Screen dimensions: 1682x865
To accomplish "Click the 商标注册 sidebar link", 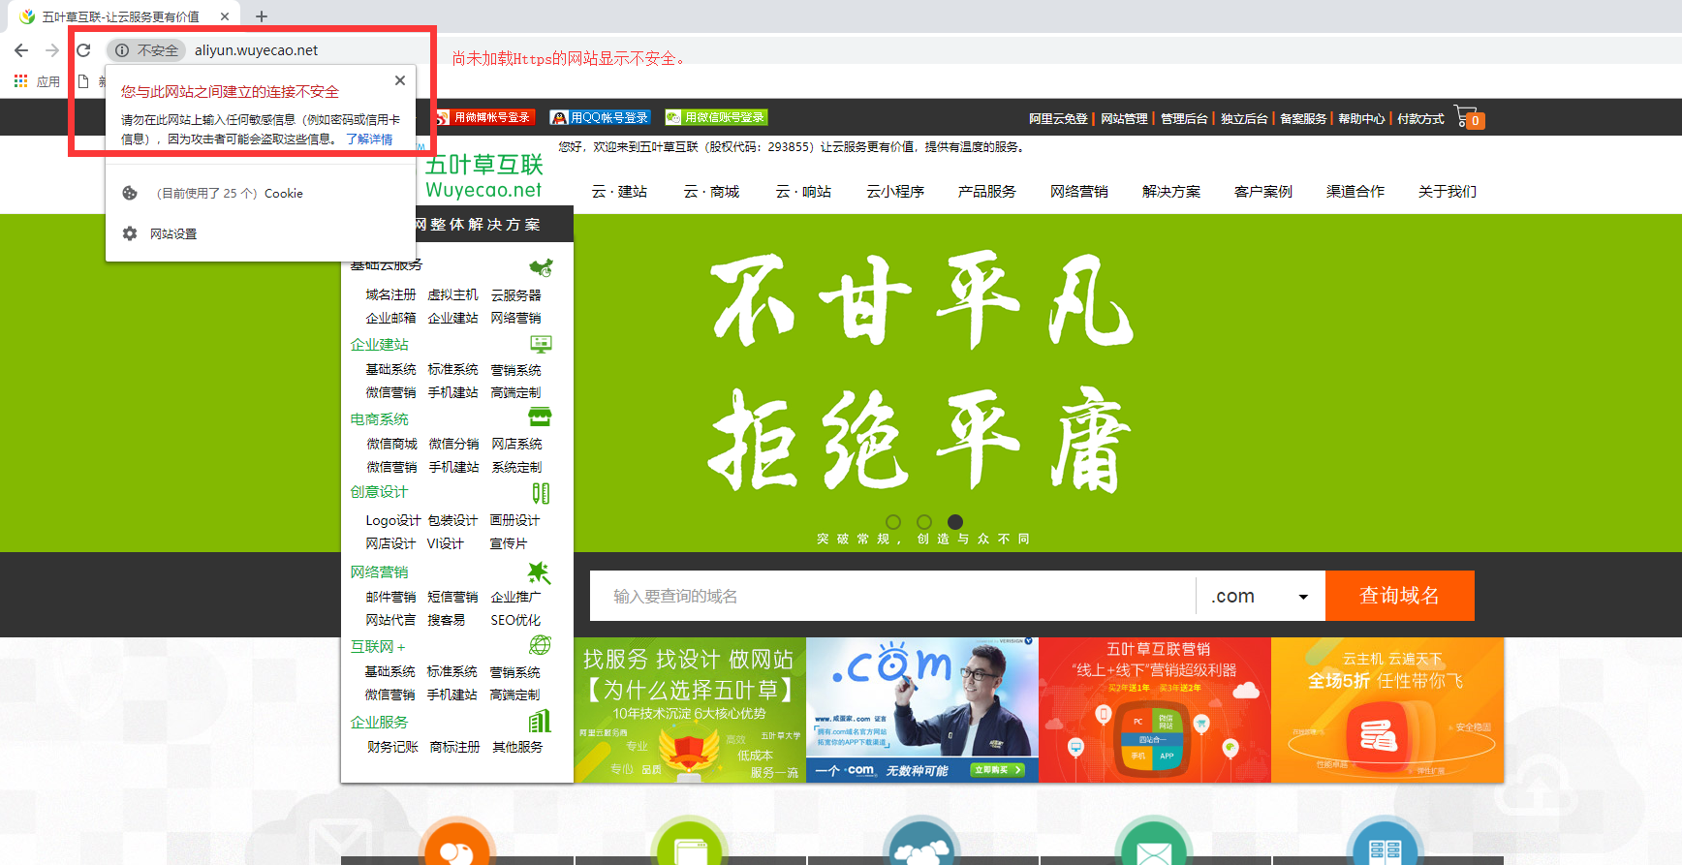I will [454, 747].
